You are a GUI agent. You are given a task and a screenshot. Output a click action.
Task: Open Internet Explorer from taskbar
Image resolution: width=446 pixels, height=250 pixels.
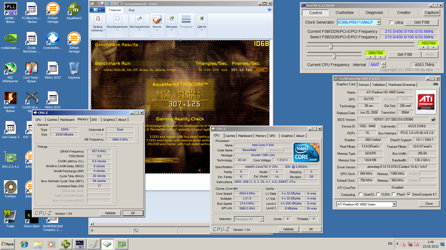pyautogui.click(x=24, y=244)
